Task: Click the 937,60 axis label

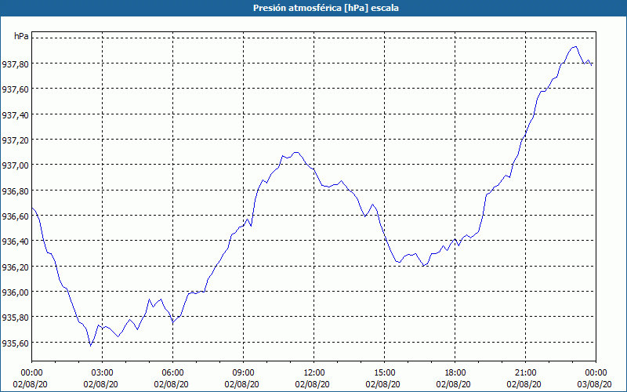Action: 15,89
